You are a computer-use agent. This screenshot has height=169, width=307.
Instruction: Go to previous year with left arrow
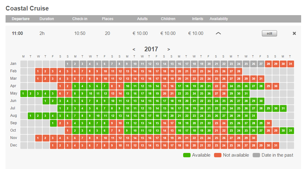pos(134,49)
